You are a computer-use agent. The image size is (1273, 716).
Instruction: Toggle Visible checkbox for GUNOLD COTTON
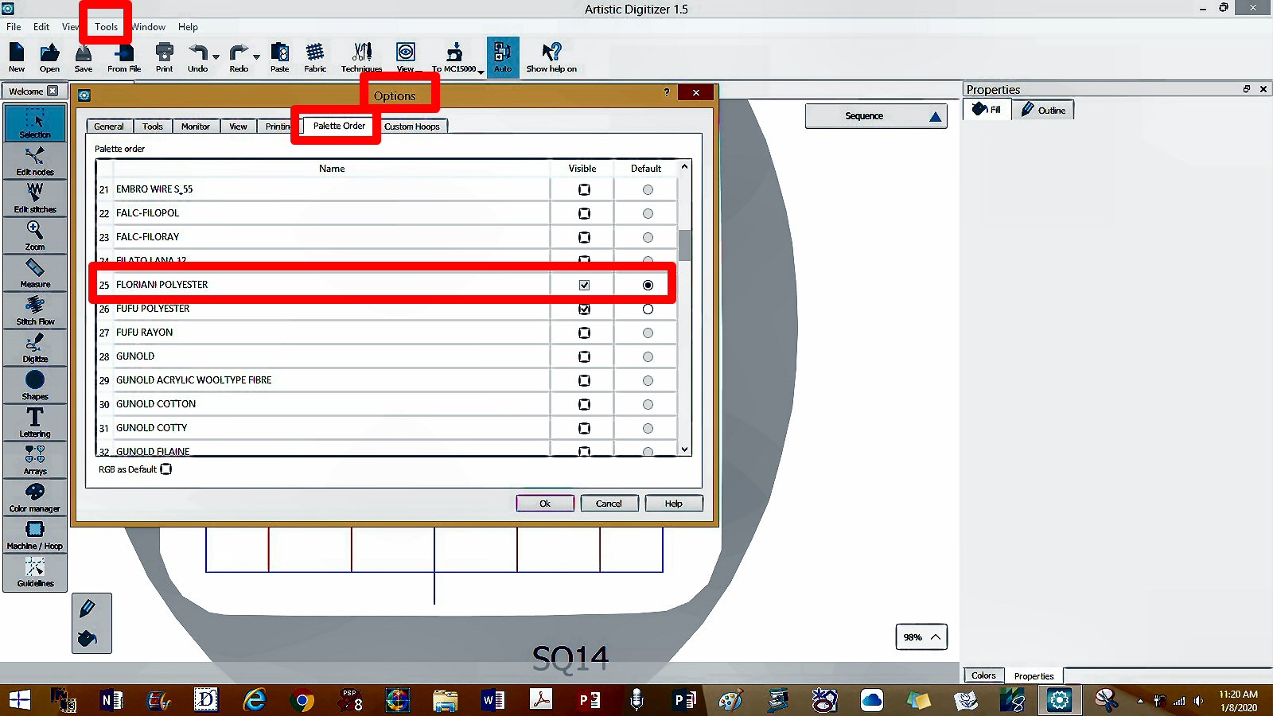[584, 404]
